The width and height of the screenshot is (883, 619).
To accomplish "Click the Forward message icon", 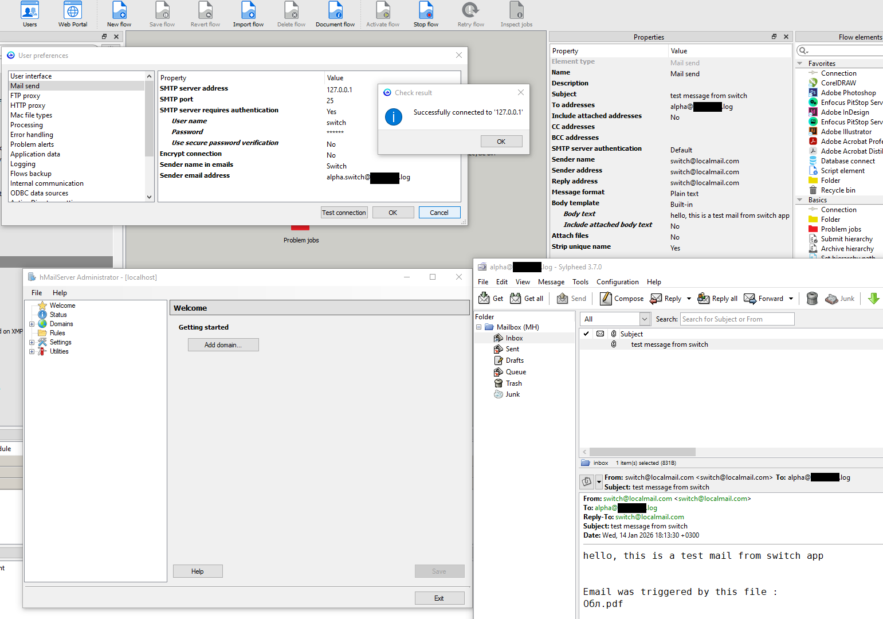I will pos(764,299).
